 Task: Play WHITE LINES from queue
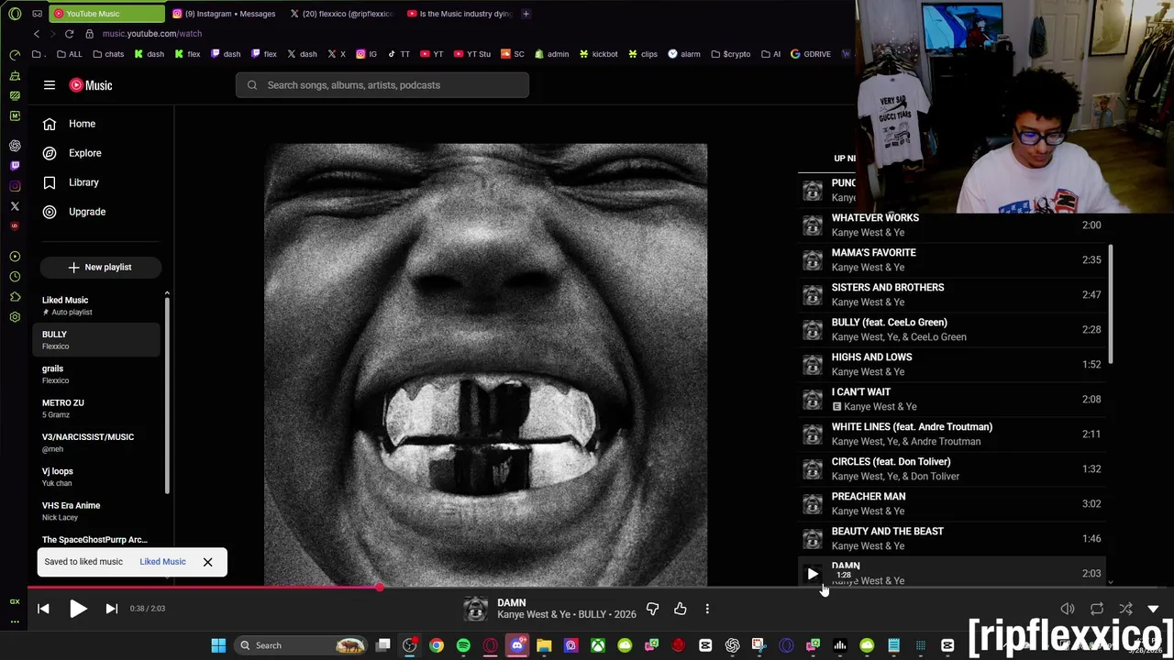951,434
